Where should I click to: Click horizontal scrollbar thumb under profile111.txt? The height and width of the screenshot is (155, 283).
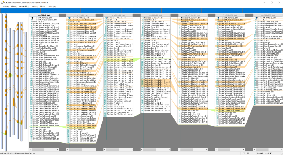point(187,149)
